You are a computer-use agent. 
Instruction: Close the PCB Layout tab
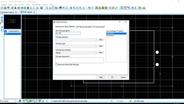(34, 12)
